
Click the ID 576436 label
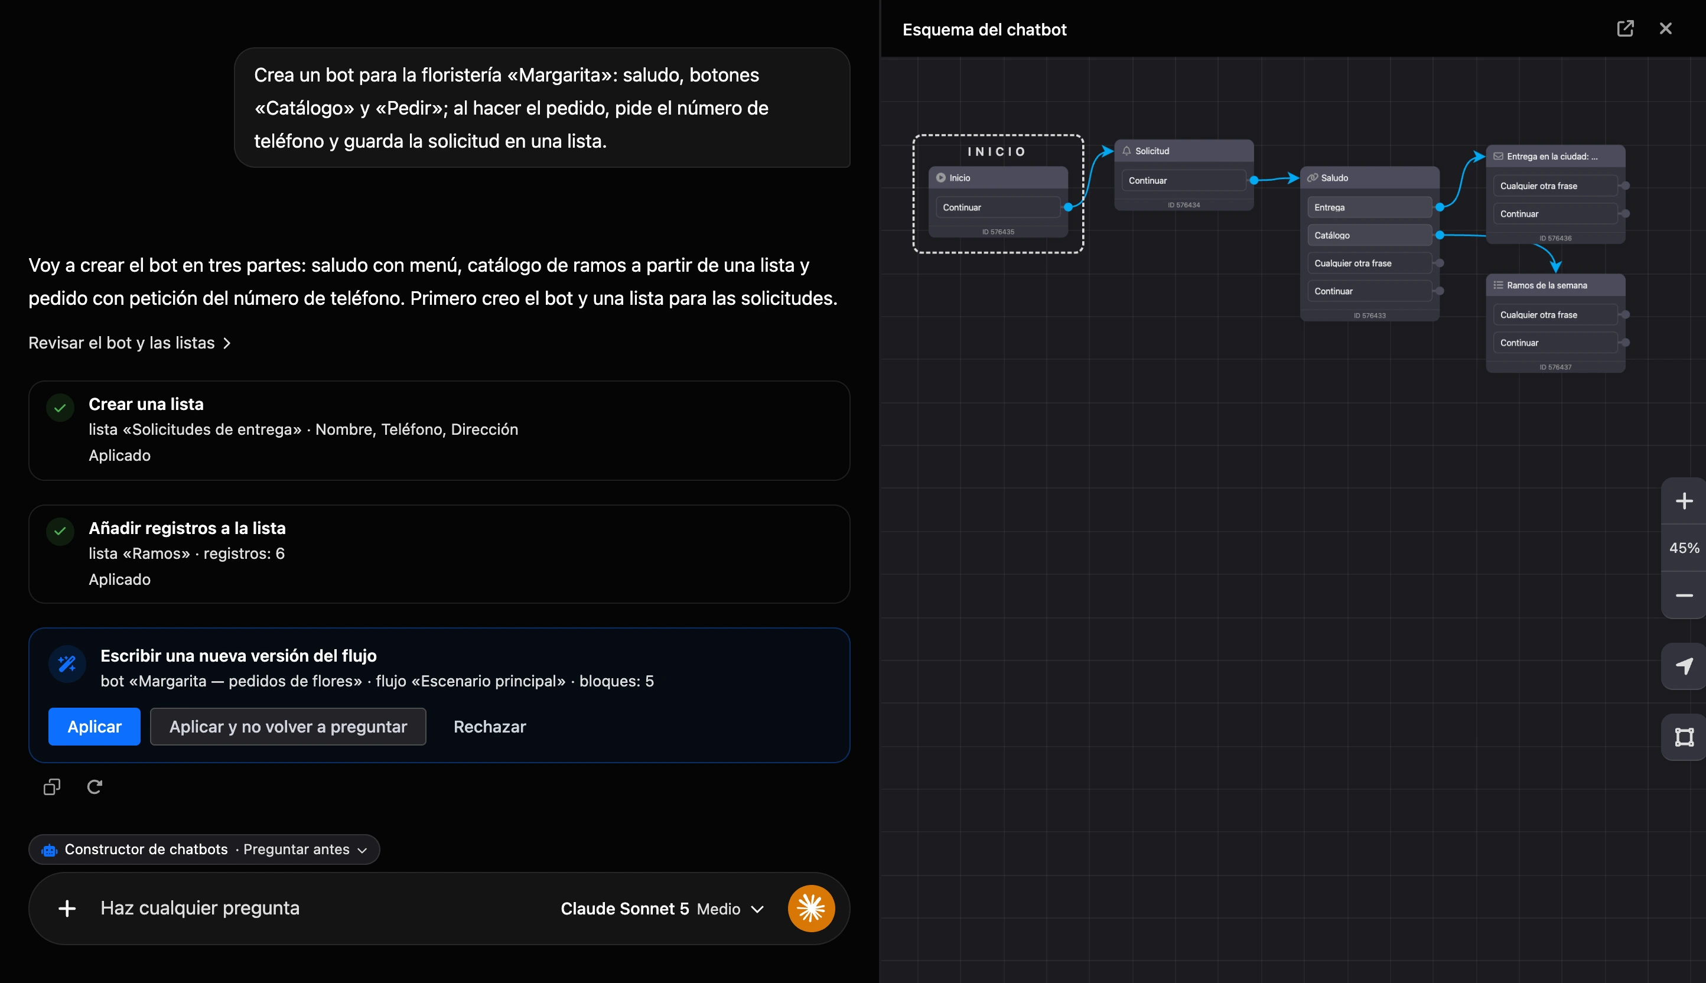point(1555,238)
